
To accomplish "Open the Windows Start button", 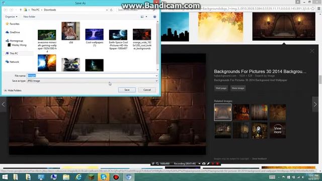I will click(x=5, y=177).
